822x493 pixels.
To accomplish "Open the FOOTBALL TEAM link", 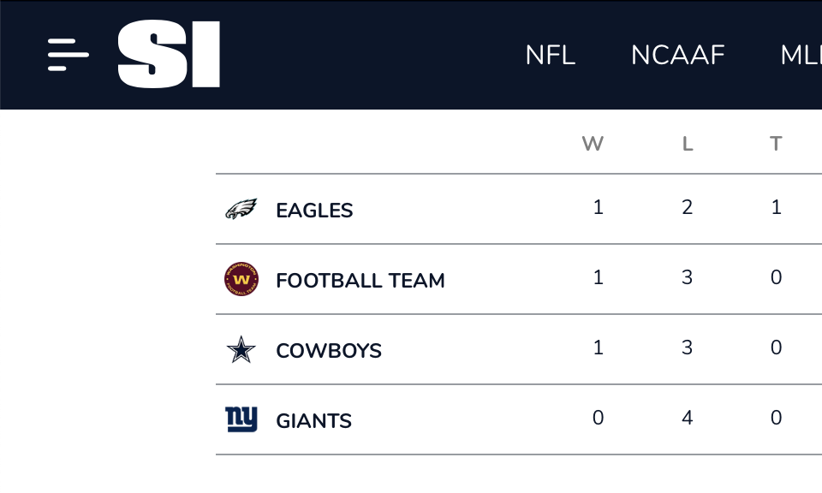I will tap(360, 281).
